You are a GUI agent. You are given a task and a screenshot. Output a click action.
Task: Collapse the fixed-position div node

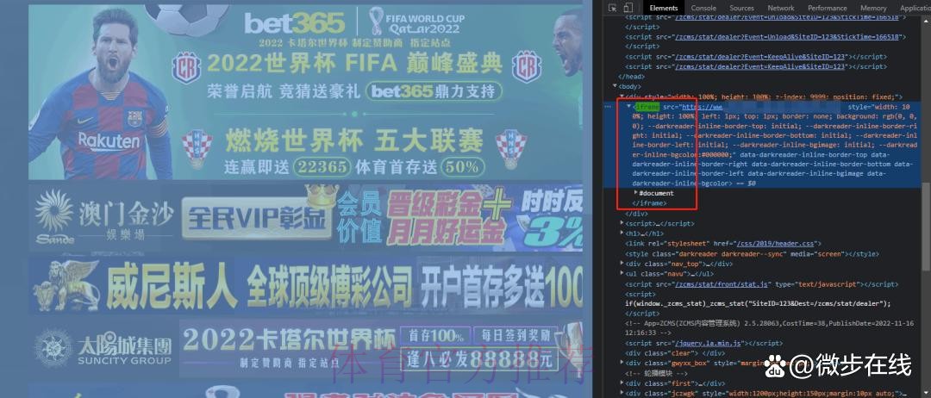[622, 96]
